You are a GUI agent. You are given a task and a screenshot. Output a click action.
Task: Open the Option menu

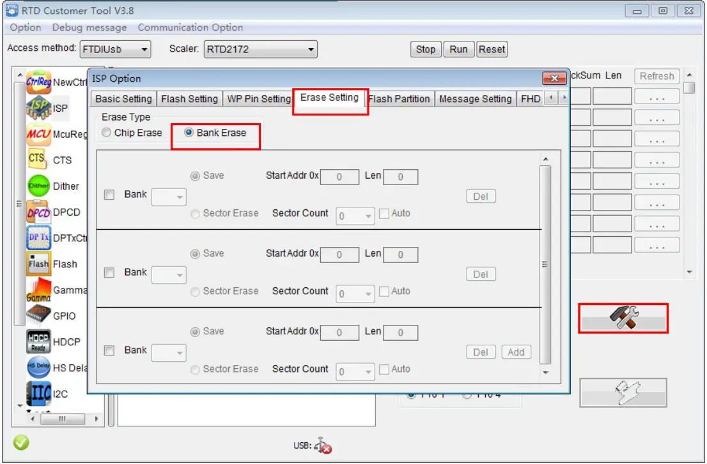coord(26,27)
